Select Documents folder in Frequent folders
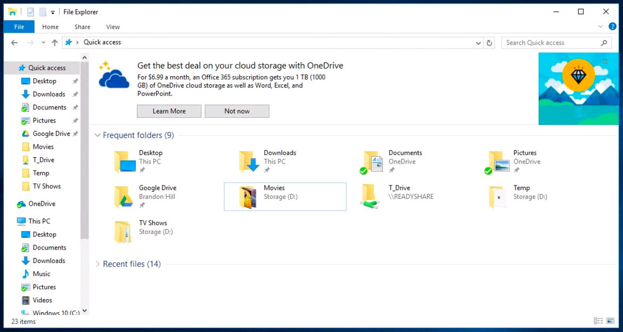 point(409,161)
